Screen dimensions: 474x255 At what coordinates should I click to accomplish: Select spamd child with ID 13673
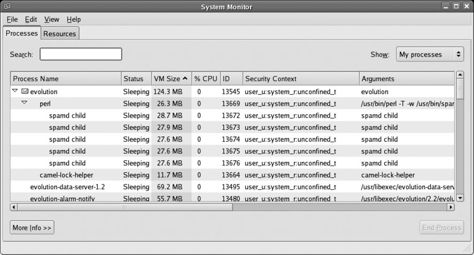click(x=232, y=127)
